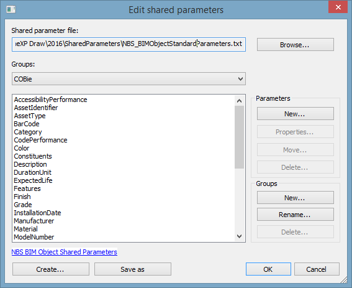This screenshot has width=352, height=288.
Task: Rename the selected group
Action: pos(296,215)
